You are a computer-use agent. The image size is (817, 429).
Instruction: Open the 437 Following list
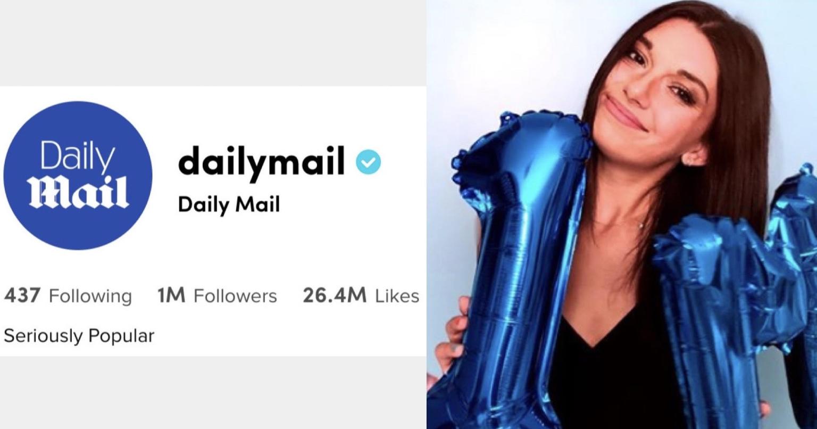(68, 296)
